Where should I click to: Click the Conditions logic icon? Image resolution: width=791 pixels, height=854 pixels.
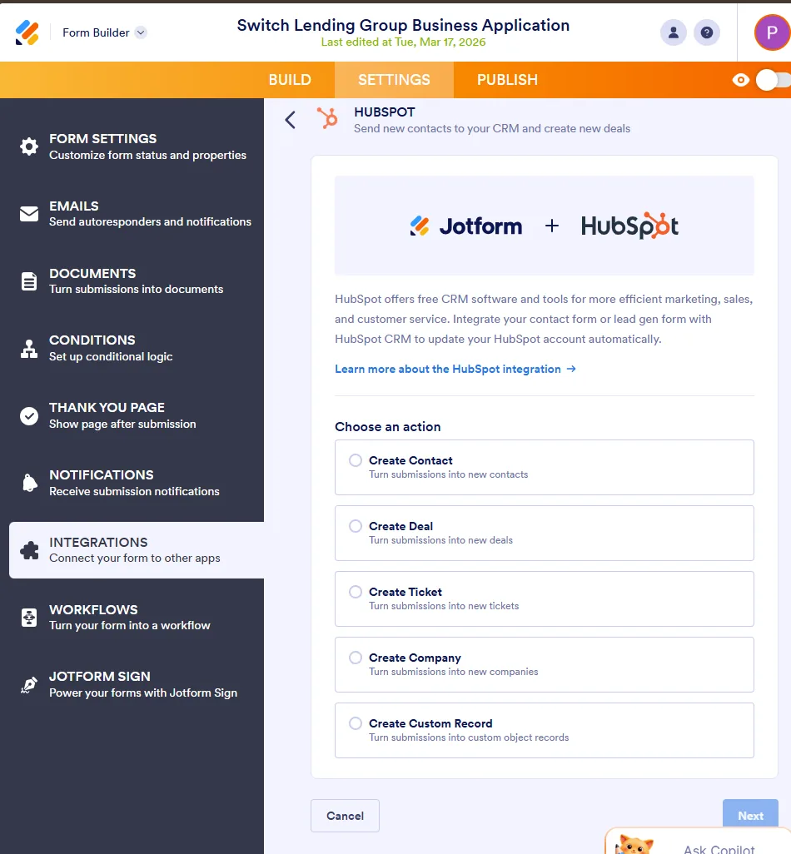pyautogui.click(x=29, y=349)
